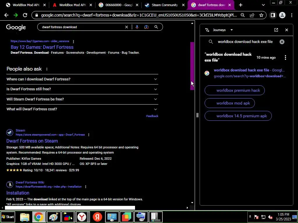Select worldbox mod apk suggestion
Screen dimensions: 298x223
point(230,103)
